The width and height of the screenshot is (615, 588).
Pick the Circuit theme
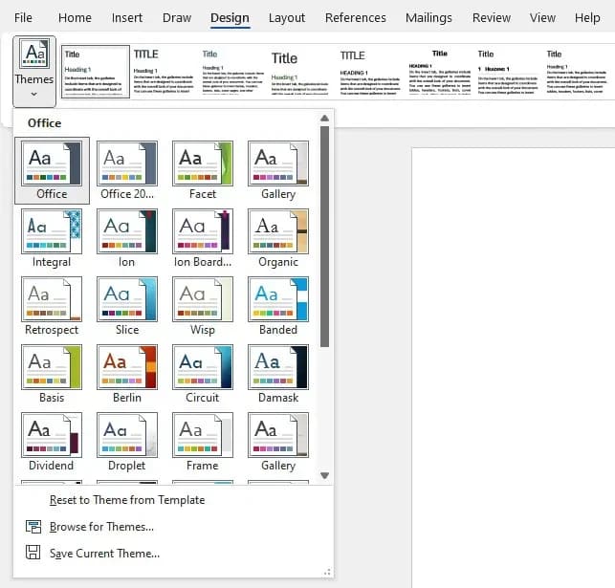point(203,374)
